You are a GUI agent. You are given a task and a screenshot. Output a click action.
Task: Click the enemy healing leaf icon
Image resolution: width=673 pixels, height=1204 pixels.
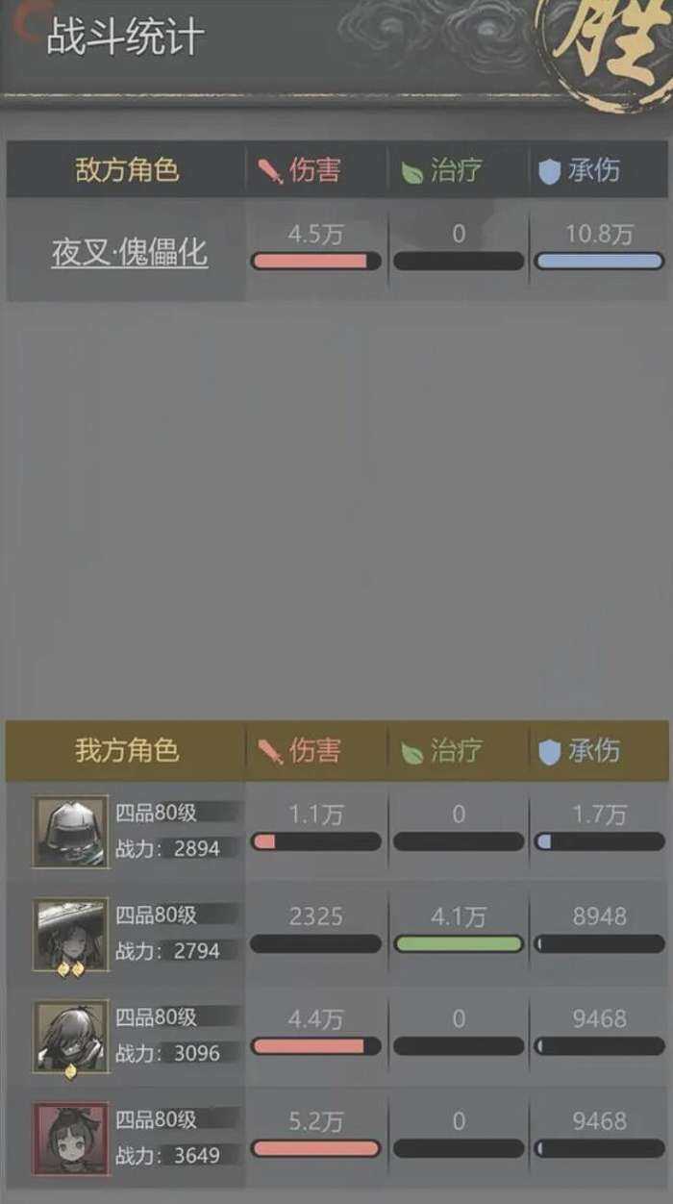click(411, 174)
